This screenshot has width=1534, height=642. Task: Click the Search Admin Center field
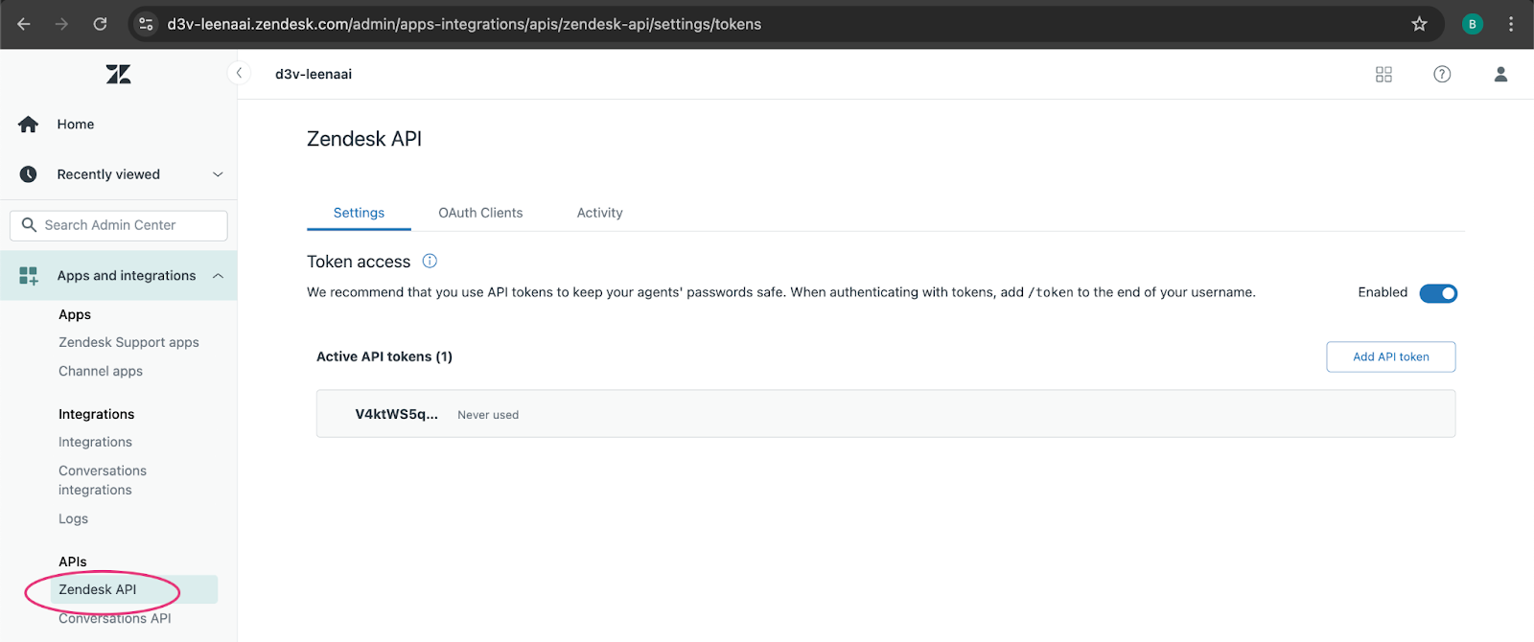pyautogui.click(x=119, y=225)
